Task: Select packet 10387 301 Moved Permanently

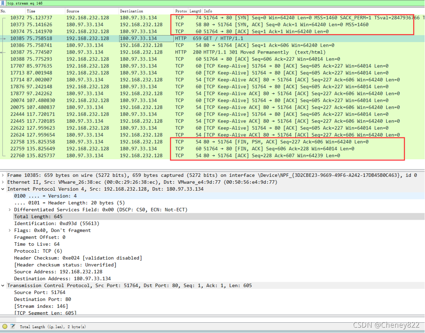Action: click(212, 52)
